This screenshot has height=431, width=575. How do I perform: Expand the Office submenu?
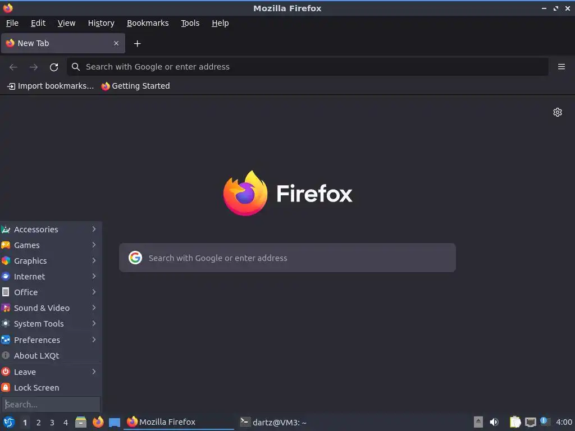tap(51, 292)
